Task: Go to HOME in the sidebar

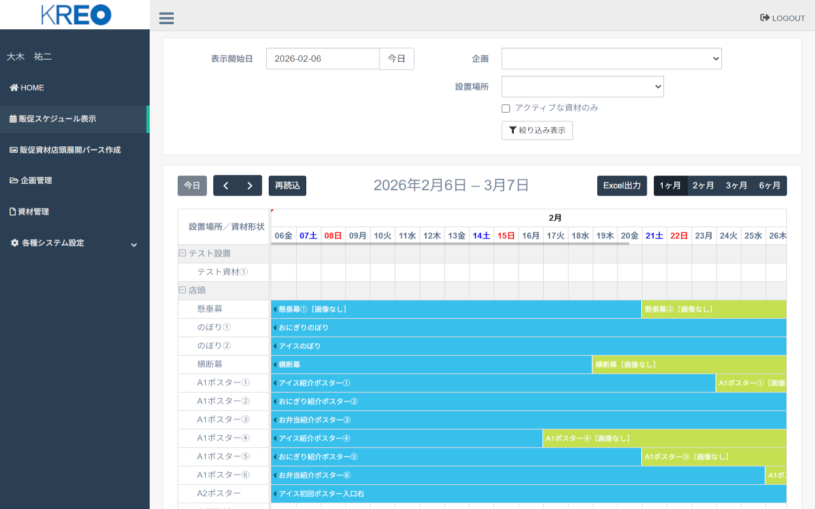Action: 27,88
